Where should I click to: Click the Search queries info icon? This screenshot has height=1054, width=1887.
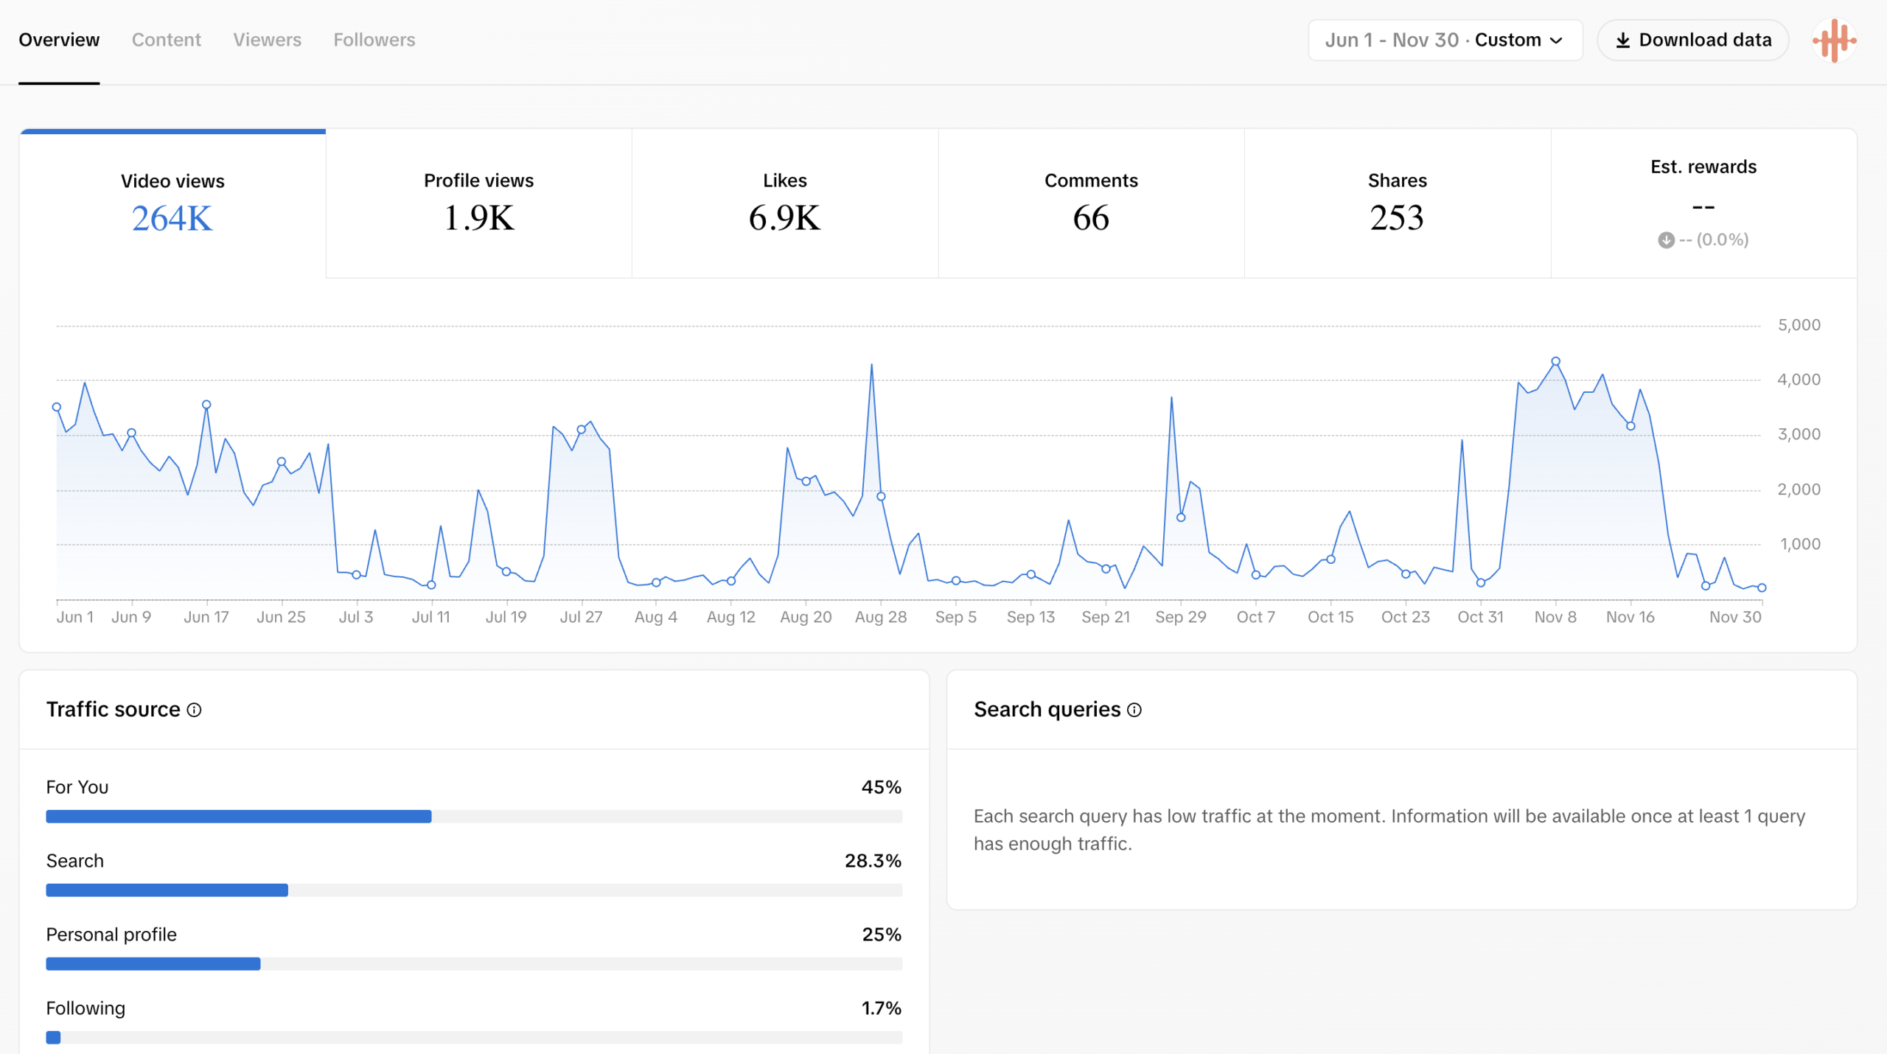pyautogui.click(x=1134, y=710)
